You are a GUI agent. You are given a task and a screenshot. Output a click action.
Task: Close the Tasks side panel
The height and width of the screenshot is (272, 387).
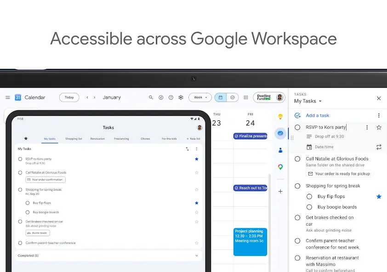(379, 98)
